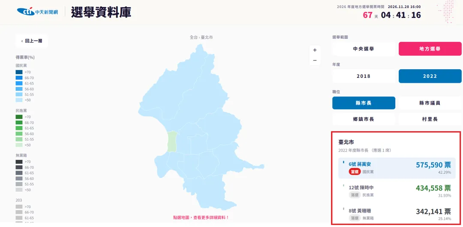Screen dimensions: 463x227
Task: Click the 落選 badge for 黃珊珊
Action: point(355,218)
